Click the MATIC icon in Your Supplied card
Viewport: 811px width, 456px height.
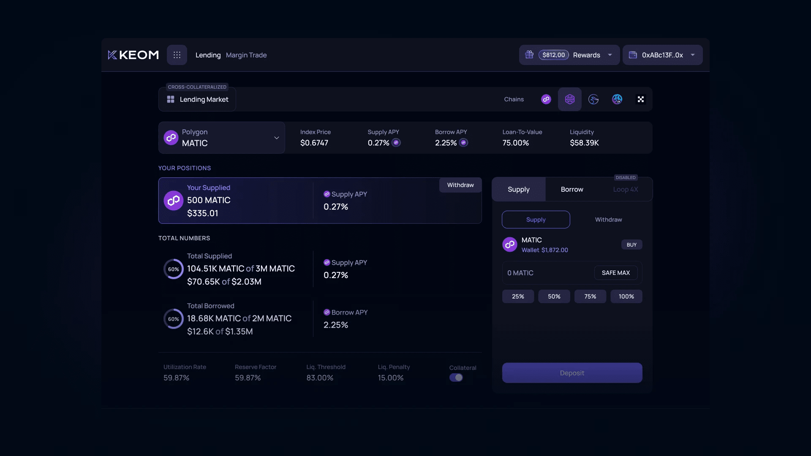click(174, 201)
